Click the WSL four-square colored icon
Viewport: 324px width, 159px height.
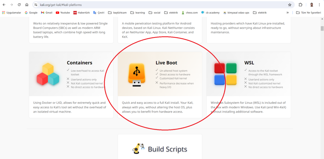click(x=225, y=74)
